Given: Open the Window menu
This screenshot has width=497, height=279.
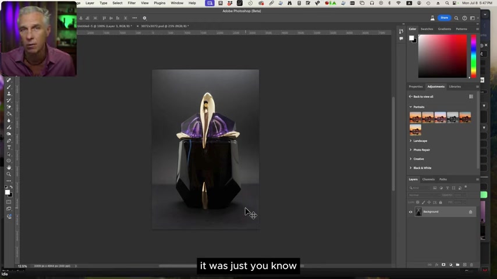Looking at the screenshot, I should coord(177,3).
